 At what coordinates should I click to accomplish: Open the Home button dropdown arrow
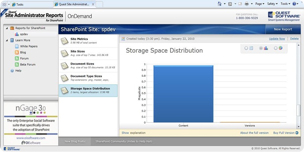pos(225,4)
